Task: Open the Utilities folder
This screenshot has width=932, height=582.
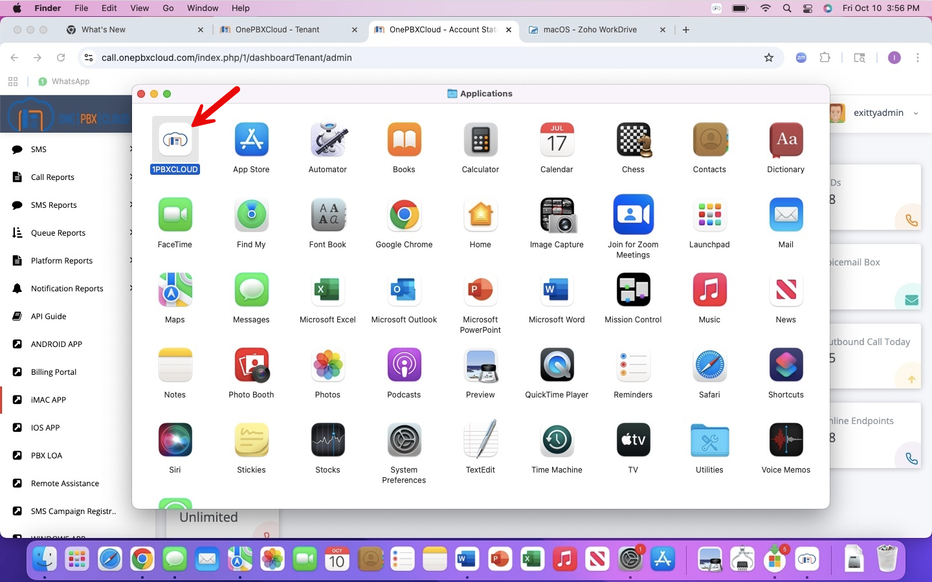Action: (709, 440)
